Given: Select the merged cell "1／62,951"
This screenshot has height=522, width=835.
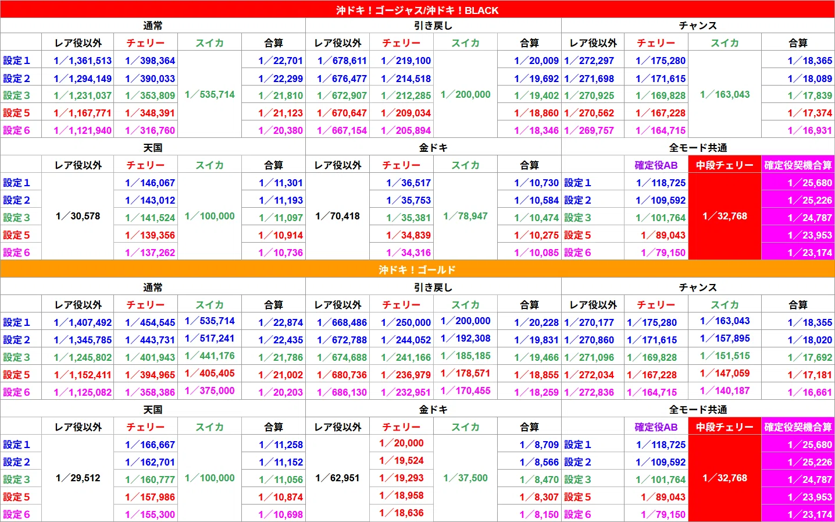Looking at the screenshot, I should [x=337, y=478].
